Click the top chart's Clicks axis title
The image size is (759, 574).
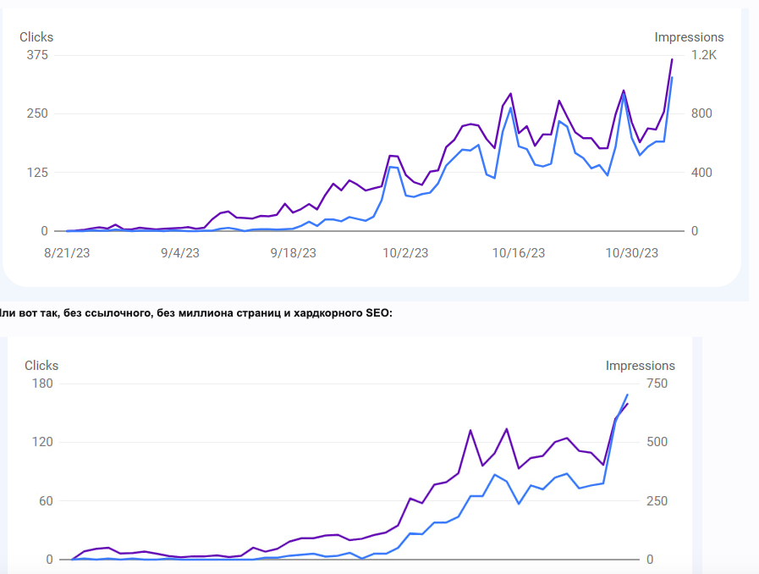tap(36, 37)
